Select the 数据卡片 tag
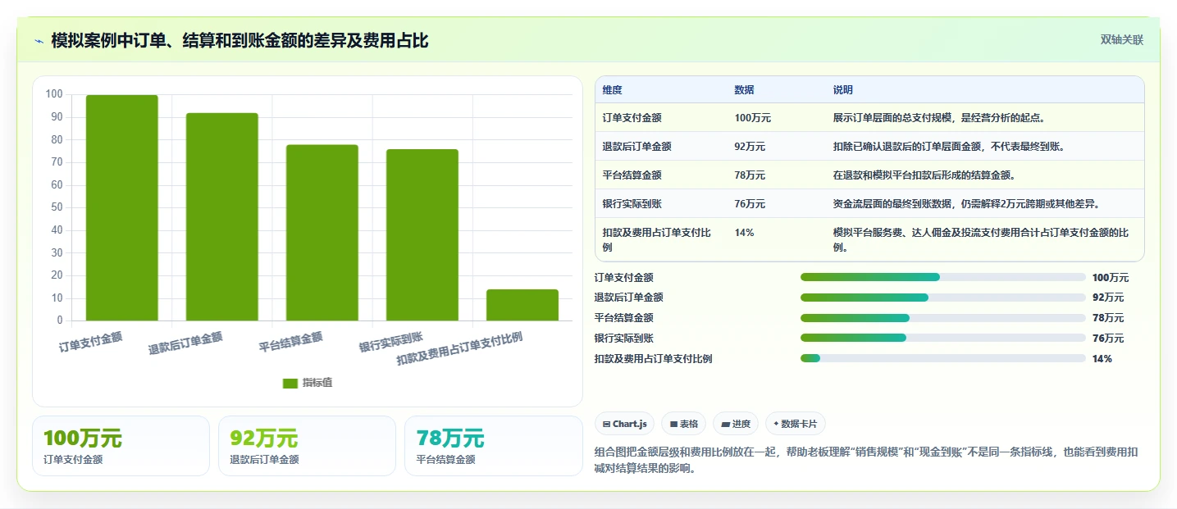Screen dimensions: 1177x509 (x=796, y=424)
